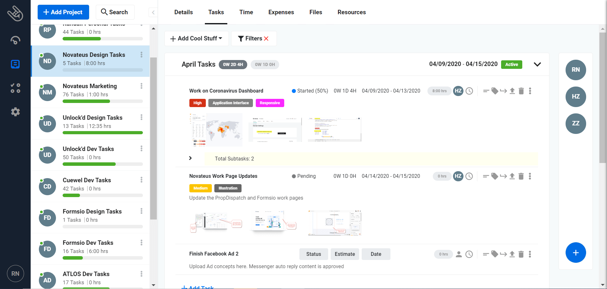Click the Add Project button
This screenshot has height=289, width=607.
tap(63, 12)
